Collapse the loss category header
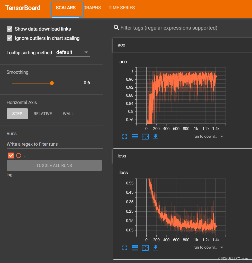This screenshot has width=252, height=263. point(182,156)
